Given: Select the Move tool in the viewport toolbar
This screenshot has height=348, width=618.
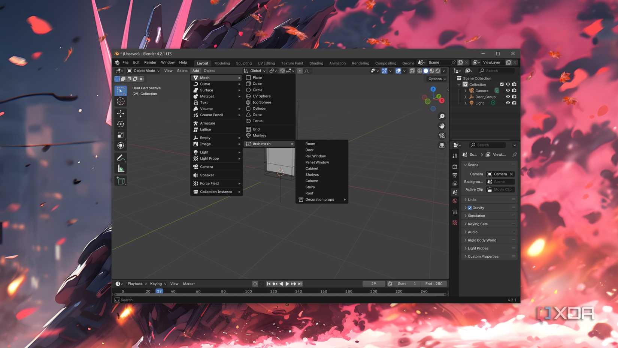Looking at the screenshot, I should coord(120,114).
